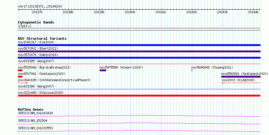Screen dimensions: 269x135
Task: Open the nsv833395 (Wong2007) label
Action: coord(36,61)
